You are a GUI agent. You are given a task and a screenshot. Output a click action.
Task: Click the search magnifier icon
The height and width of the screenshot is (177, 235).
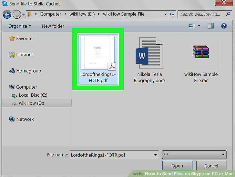pyautogui.click(x=228, y=14)
